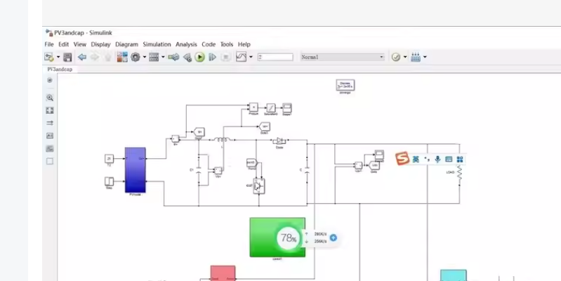Viewport: 561px width, 281px height.
Task: Open the Analysis menu
Action: (186, 44)
